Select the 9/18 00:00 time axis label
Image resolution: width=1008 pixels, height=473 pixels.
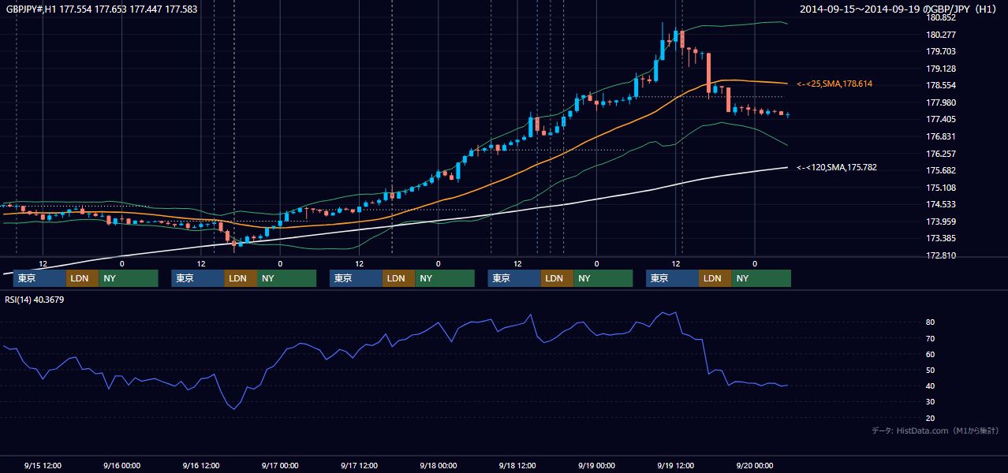pos(439,465)
